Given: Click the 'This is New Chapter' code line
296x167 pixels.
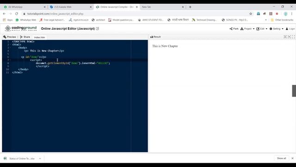Looking at the screenshot, I should 44,51.
